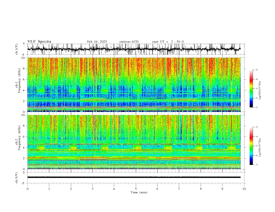The image size is (275, 212).
Task: Click the ch.2 spectrogram color scale bar
Action: (x=251, y=146)
